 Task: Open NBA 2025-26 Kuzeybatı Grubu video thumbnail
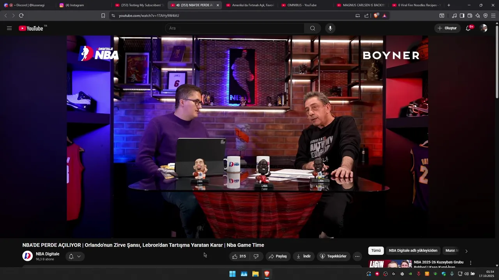tap(390, 264)
